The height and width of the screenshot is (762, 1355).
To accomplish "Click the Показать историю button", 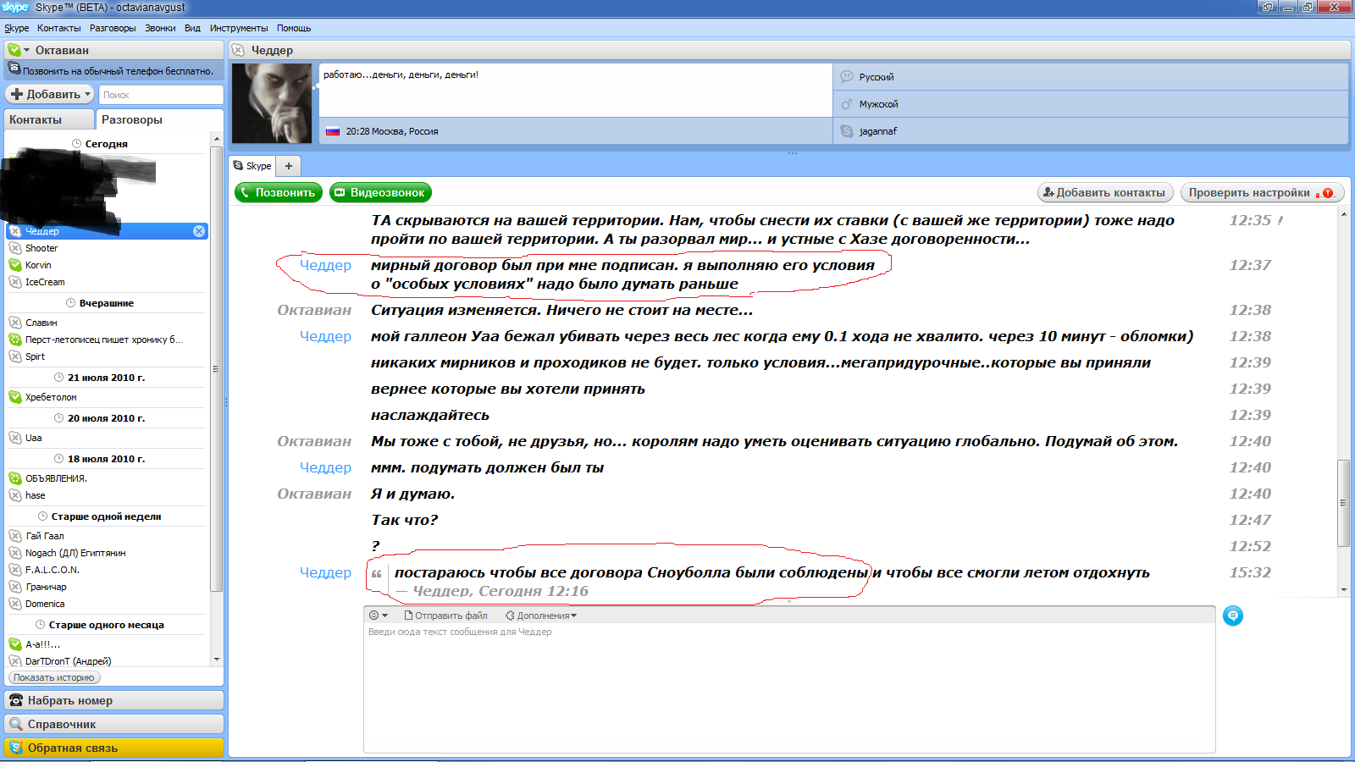I will click(x=54, y=677).
